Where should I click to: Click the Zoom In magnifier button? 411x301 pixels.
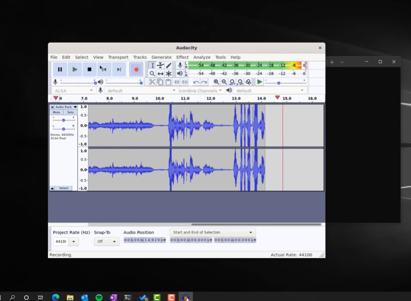[x=216, y=82]
